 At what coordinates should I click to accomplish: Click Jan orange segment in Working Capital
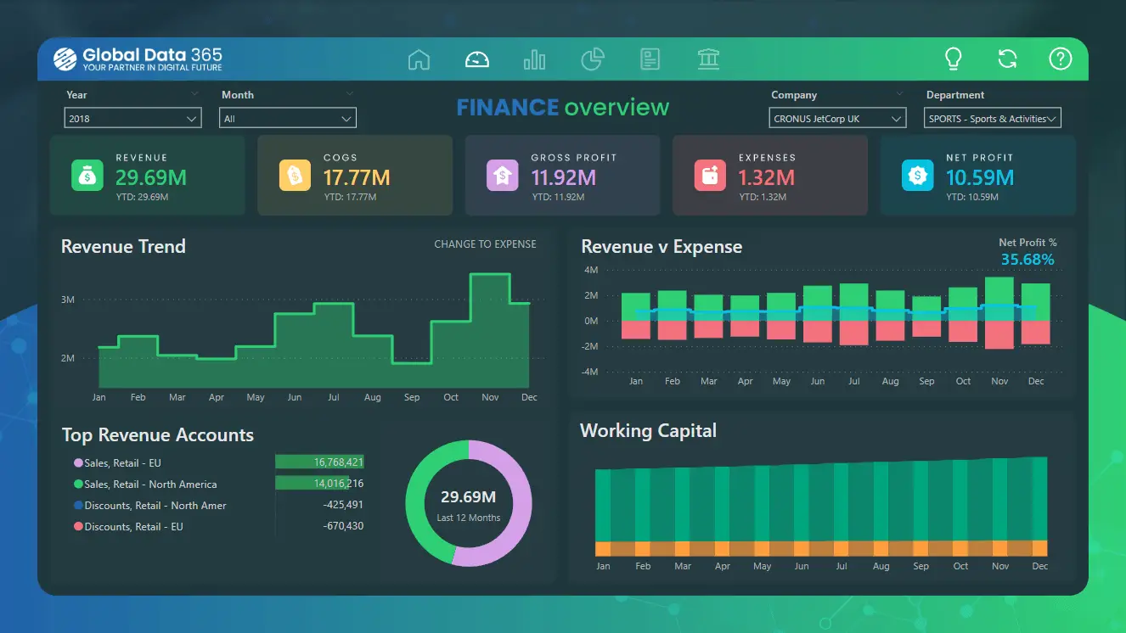pyautogui.click(x=603, y=548)
